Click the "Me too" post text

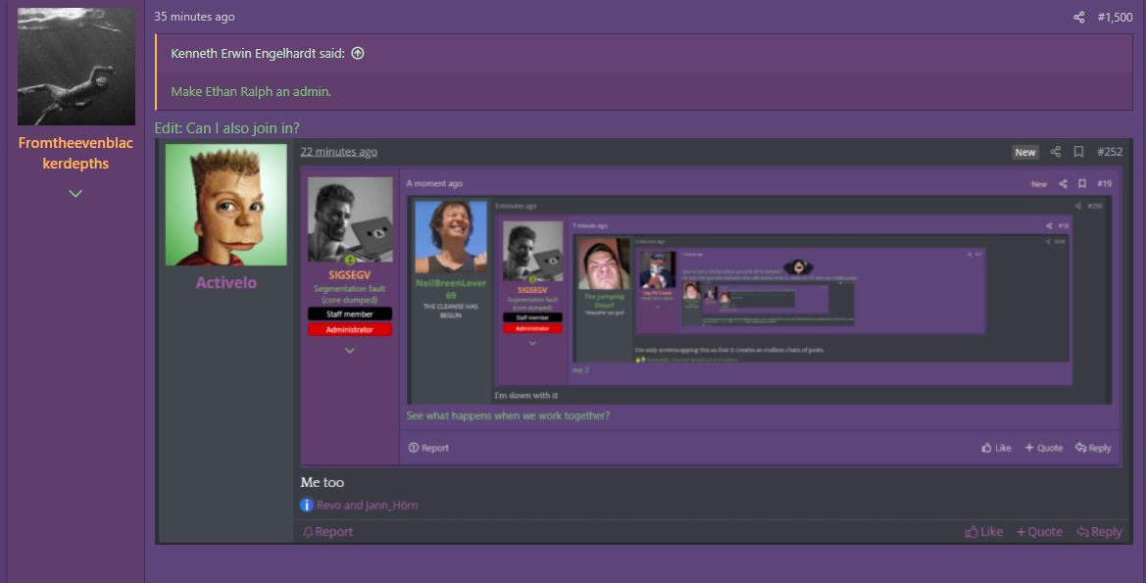point(323,482)
